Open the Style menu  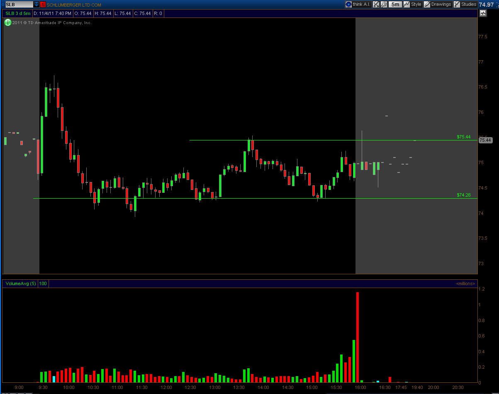pyautogui.click(x=413, y=4)
